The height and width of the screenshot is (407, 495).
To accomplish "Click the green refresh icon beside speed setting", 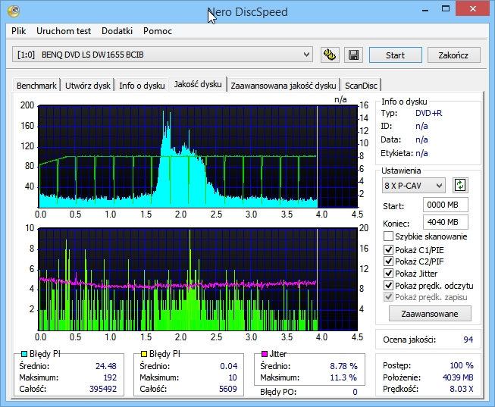I will pos(460,185).
